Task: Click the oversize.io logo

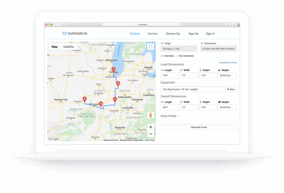Action: click(x=75, y=34)
